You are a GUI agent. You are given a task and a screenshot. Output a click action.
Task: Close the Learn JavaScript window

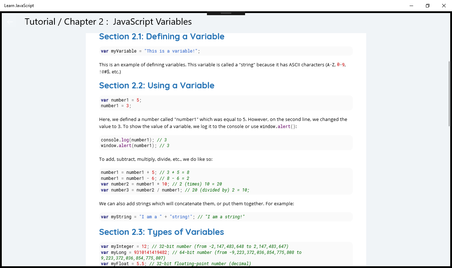(444, 6)
